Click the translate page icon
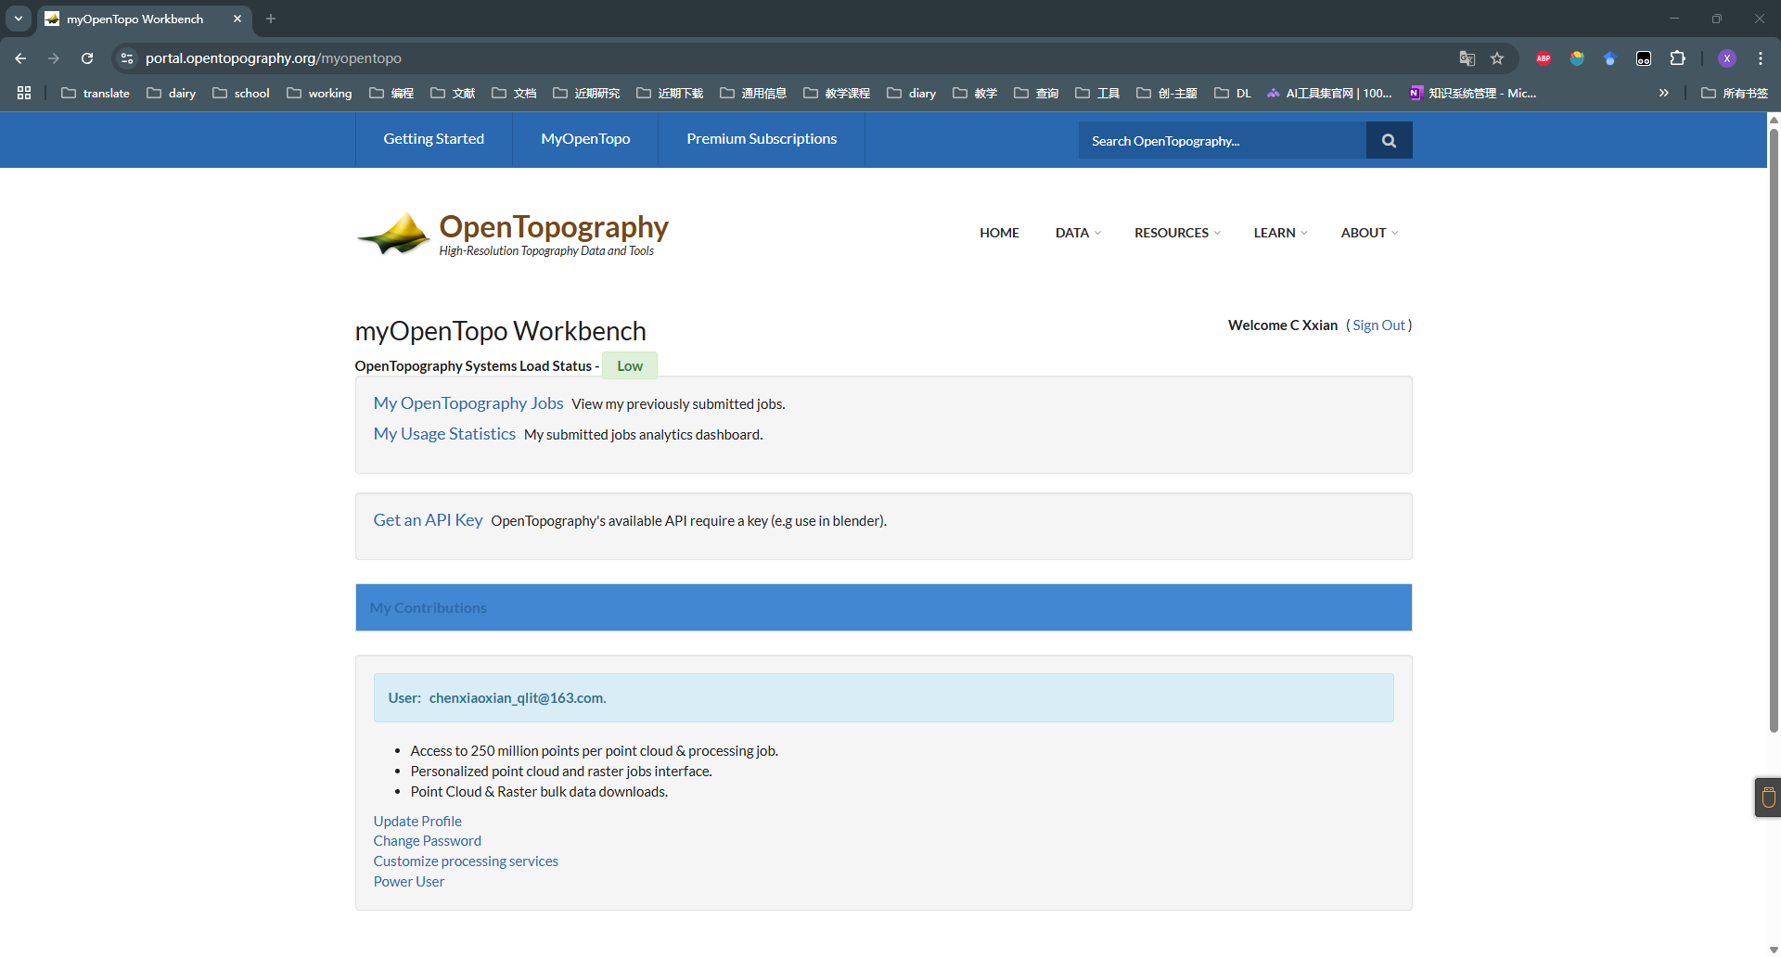 coord(1467,58)
